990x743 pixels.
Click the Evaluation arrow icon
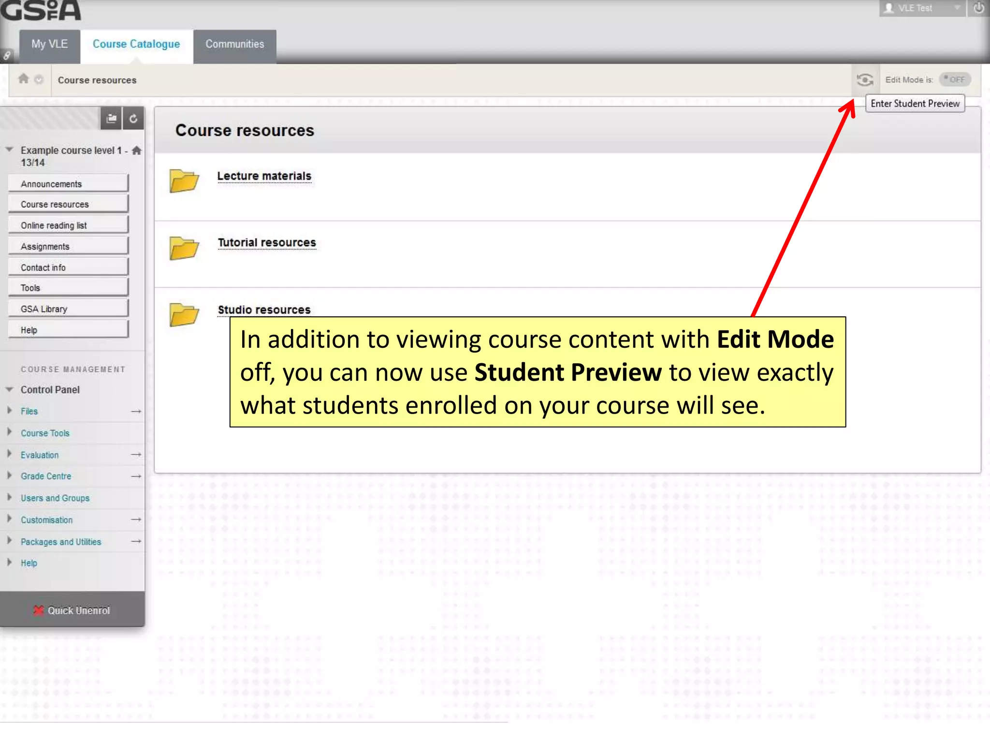tap(136, 455)
